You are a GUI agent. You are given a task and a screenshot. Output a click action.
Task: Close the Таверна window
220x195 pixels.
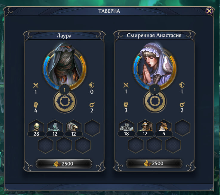(x=209, y=11)
